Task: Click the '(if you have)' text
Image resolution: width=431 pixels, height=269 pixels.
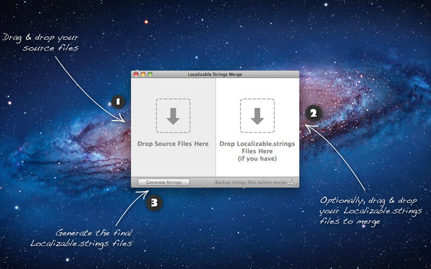Action: (x=257, y=159)
